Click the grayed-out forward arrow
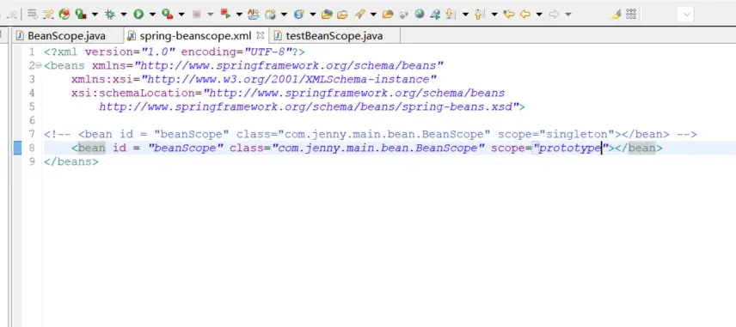 (x=554, y=14)
